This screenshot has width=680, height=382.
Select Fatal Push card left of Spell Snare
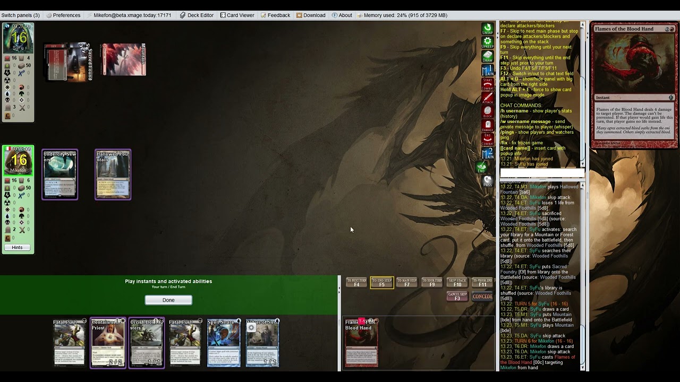[185, 343]
